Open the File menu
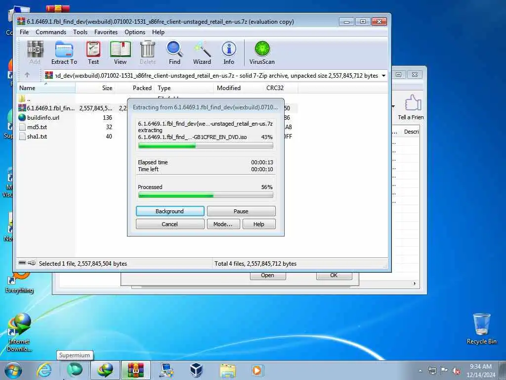This screenshot has height=380, width=506. (x=24, y=32)
